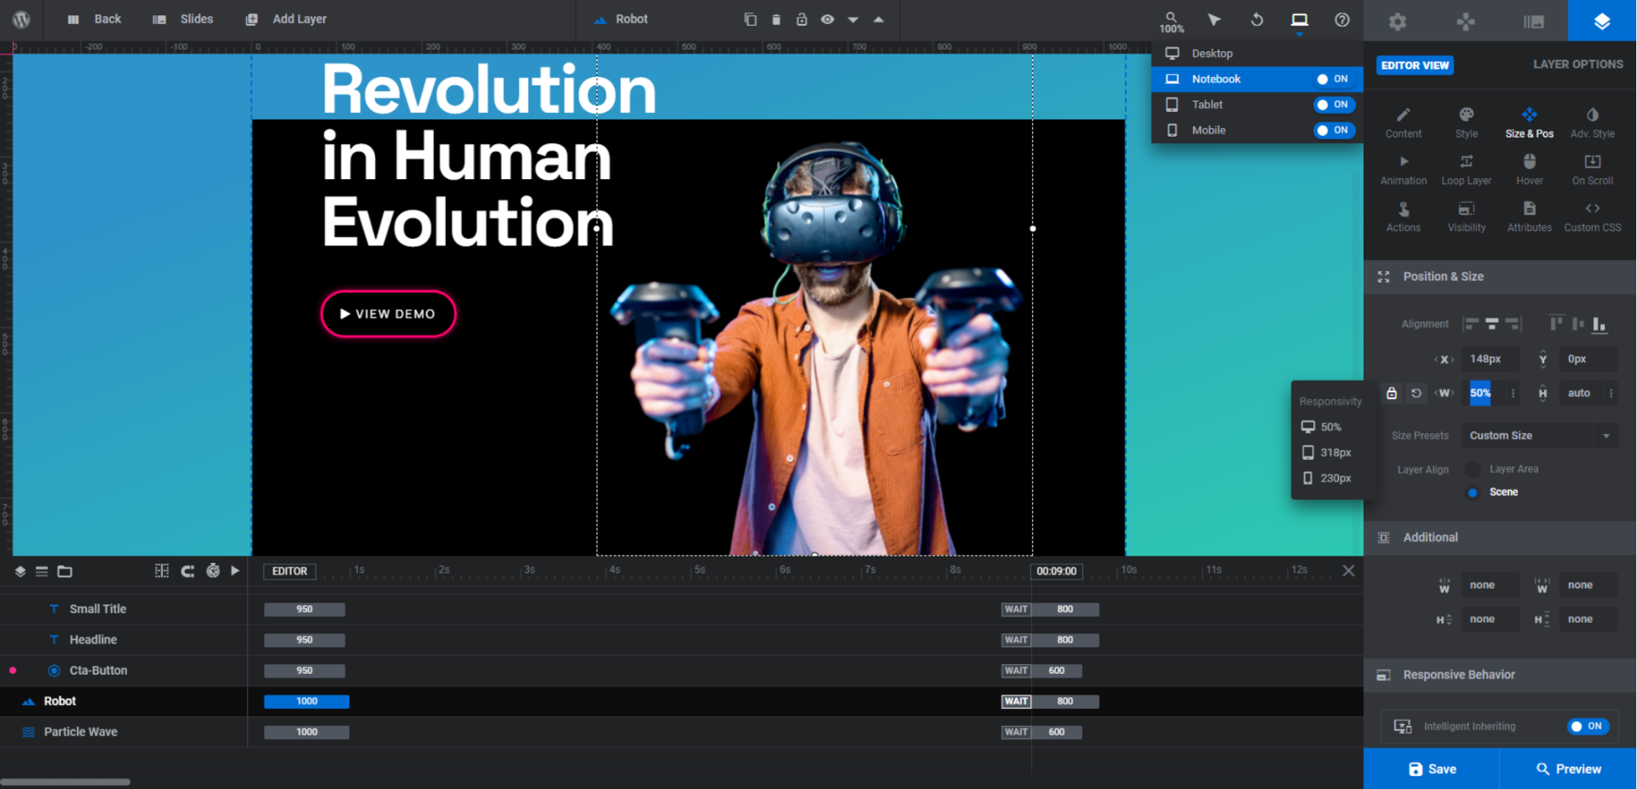Turn off the Mobile device switch
This screenshot has width=1637, height=789.
pyautogui.click(x=1333, y=130)
